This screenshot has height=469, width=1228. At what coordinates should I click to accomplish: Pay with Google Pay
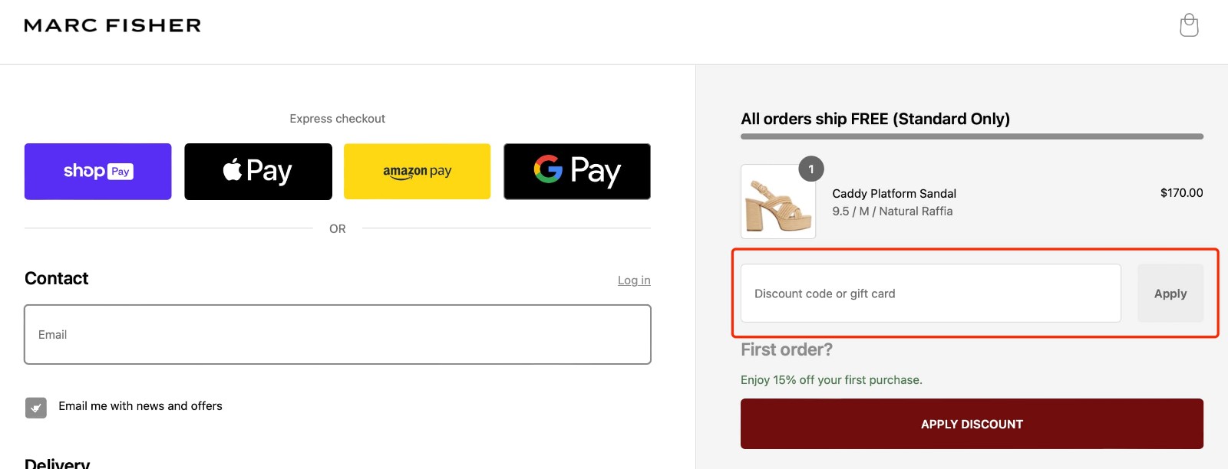pos(576,171)
